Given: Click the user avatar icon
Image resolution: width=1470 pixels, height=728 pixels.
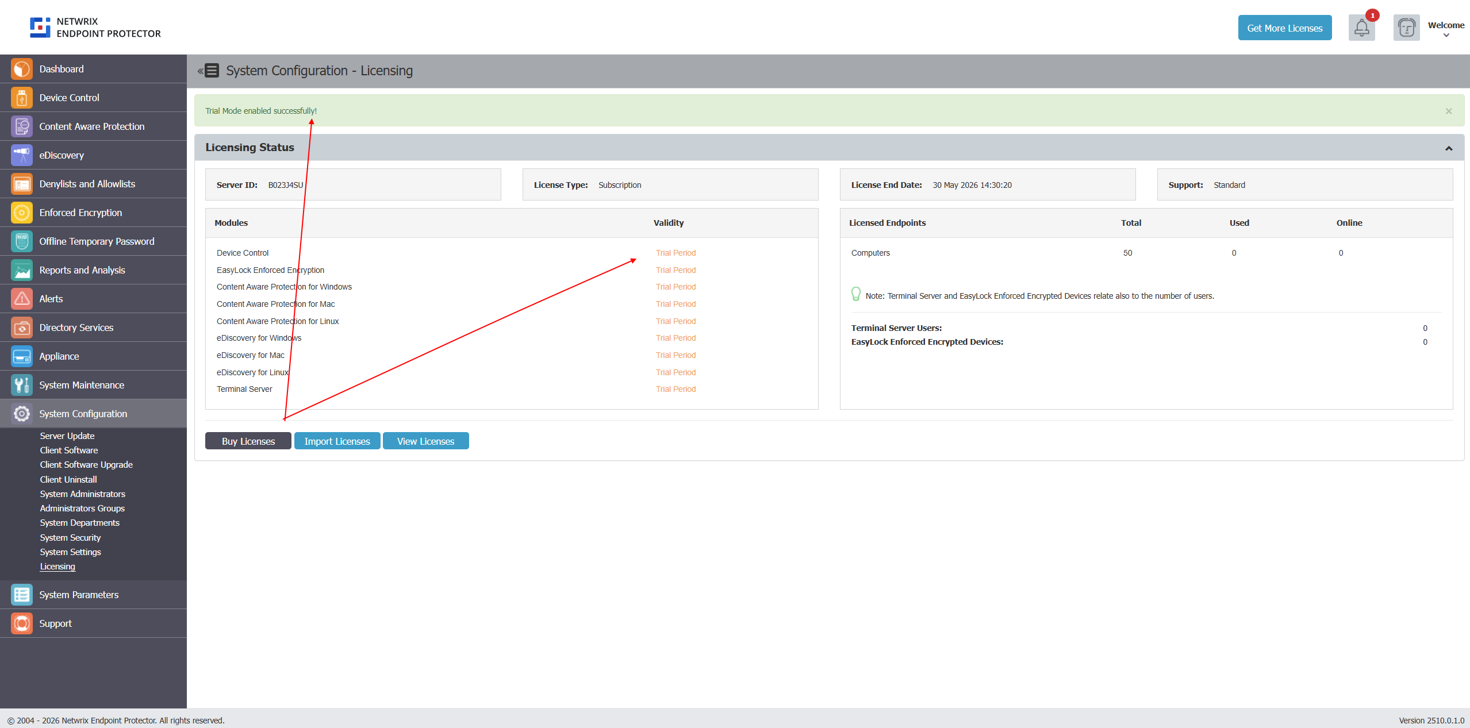Looking at the screenshot, I should (1407, 28).
